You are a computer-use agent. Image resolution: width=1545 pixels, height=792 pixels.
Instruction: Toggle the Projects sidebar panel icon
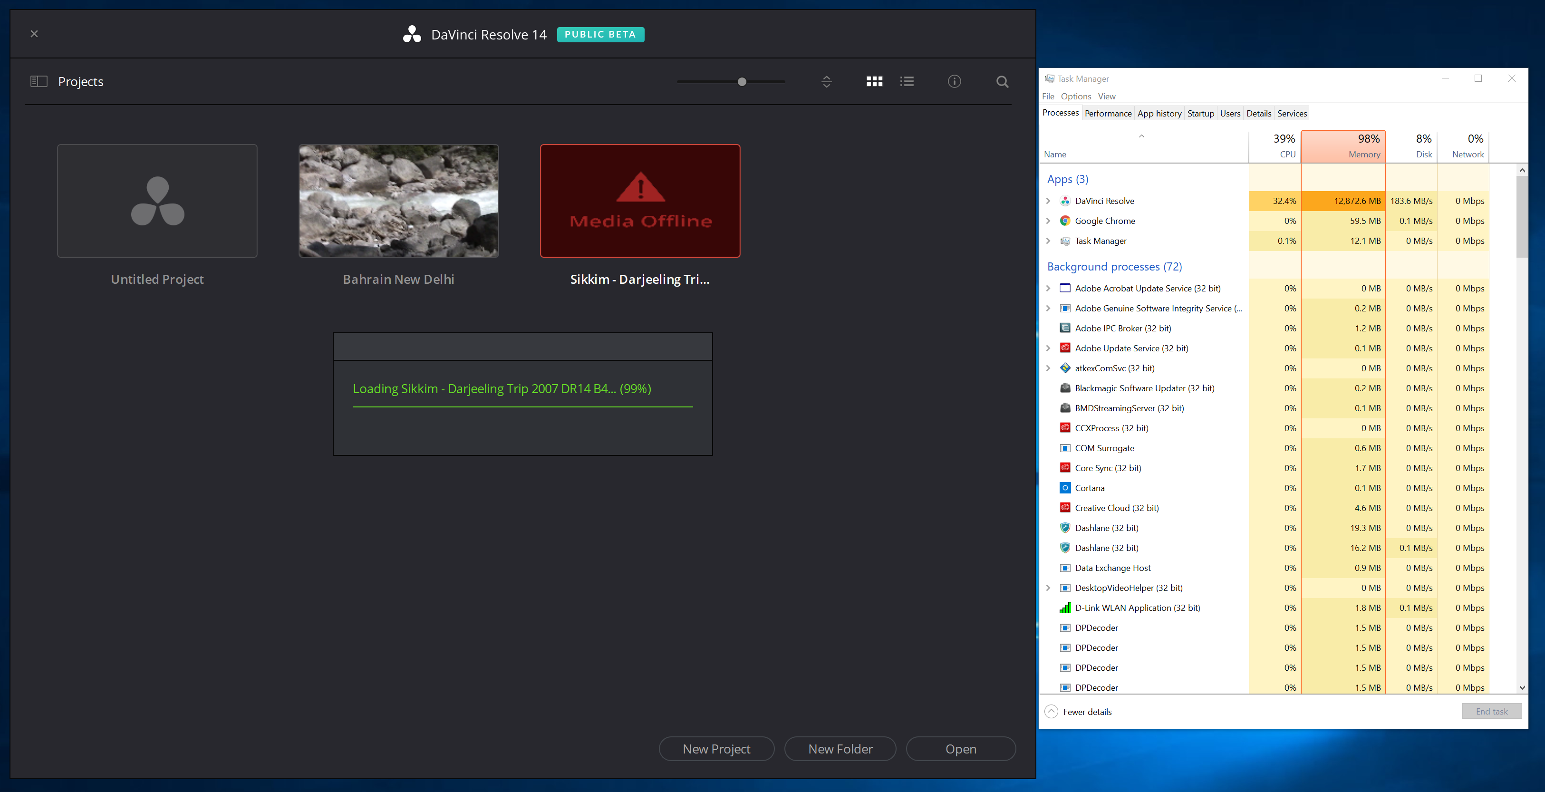[x=39, y=81]
